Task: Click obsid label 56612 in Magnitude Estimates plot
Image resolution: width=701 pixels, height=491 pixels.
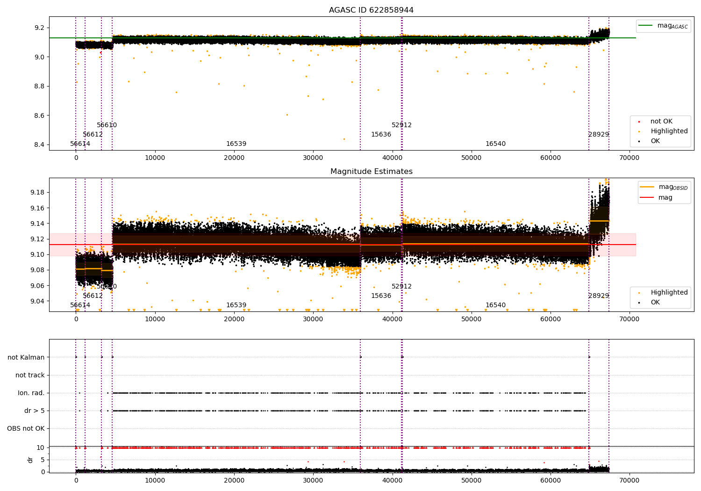Action: coord(93,296)
